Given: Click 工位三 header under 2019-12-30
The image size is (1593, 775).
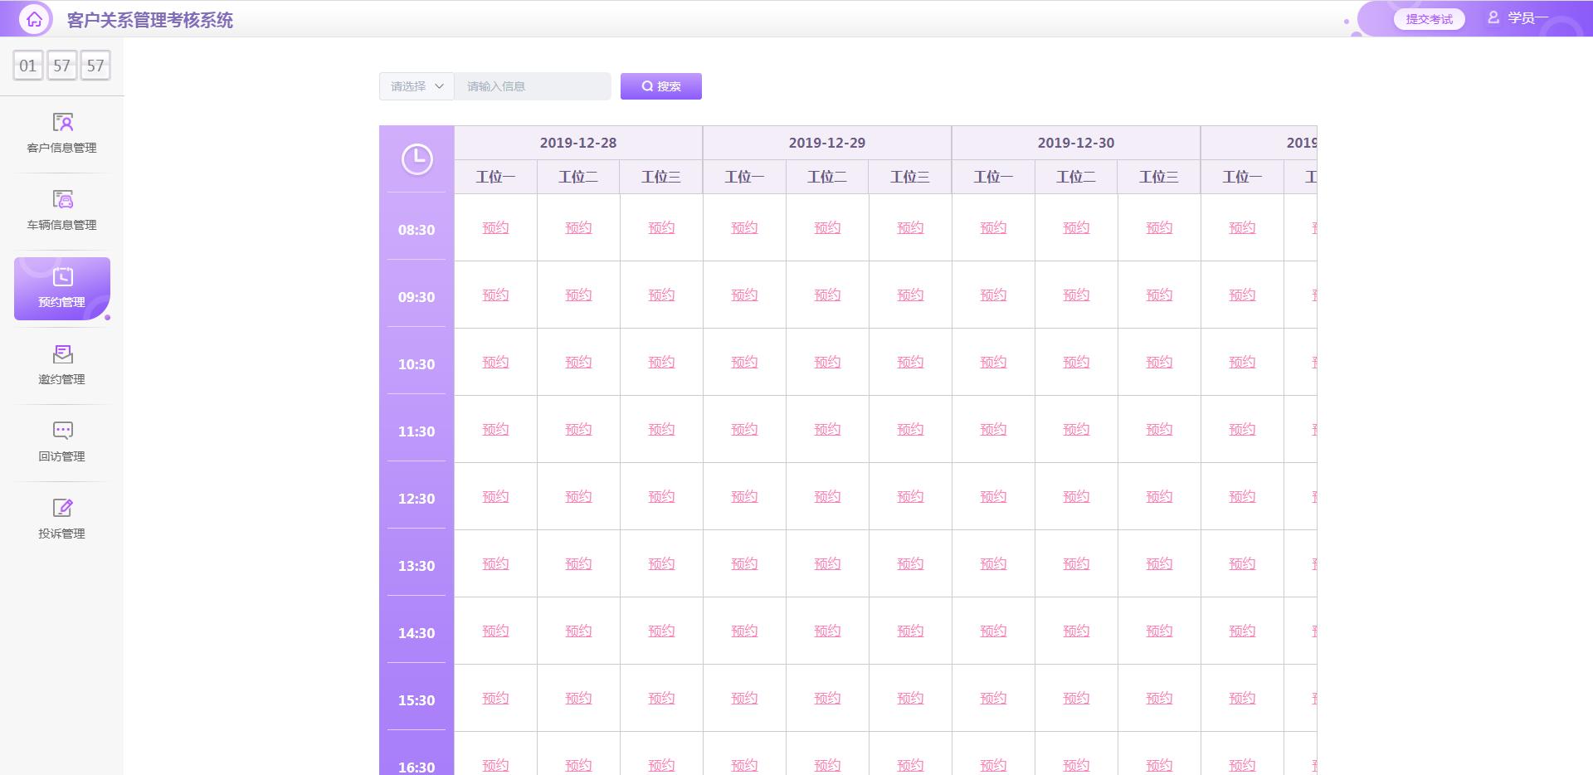Looking at the screenshot, I should pos(1159,177).
